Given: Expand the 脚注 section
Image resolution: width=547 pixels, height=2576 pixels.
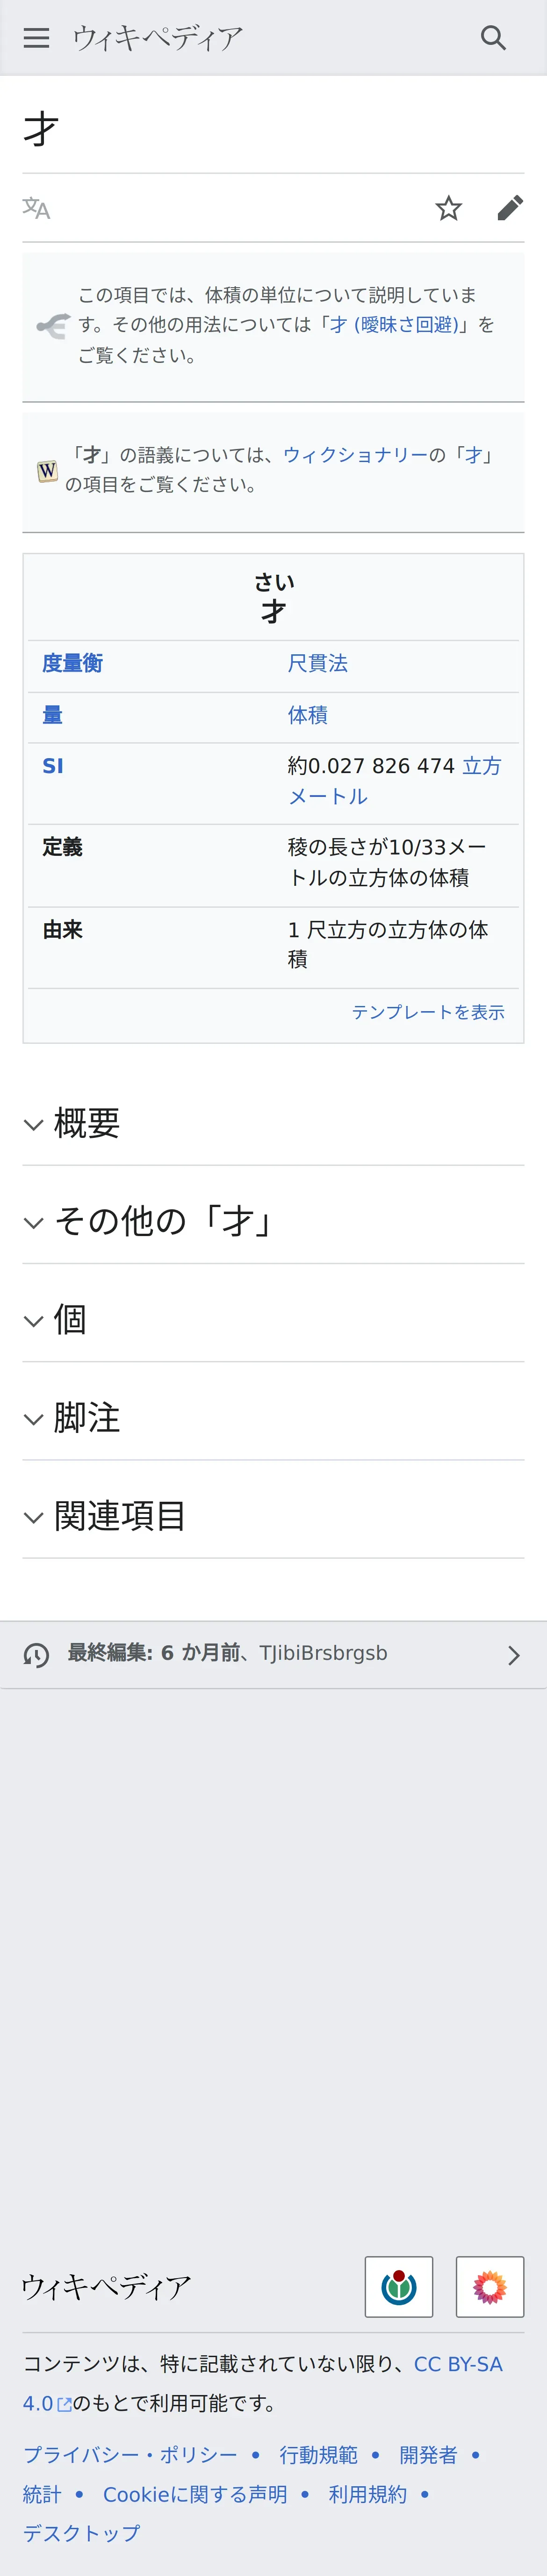Looking at the screenshot, I should tap(87, 1417).
